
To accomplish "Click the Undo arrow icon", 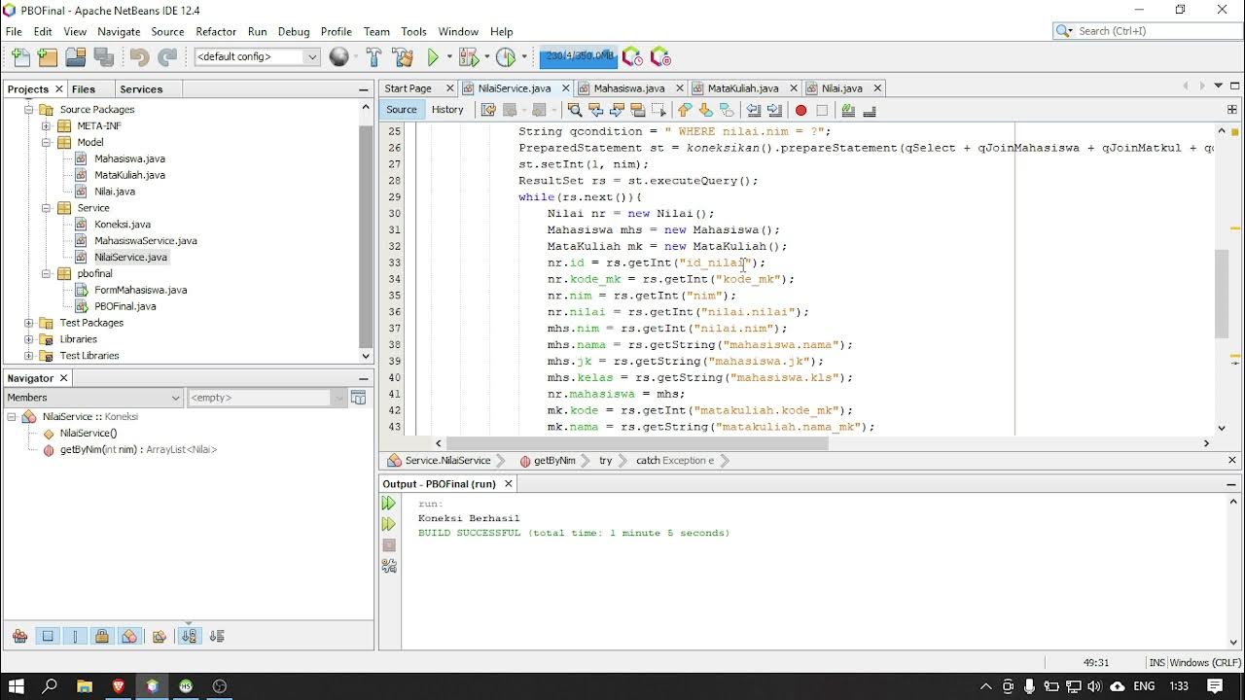I will pos(139,57).
